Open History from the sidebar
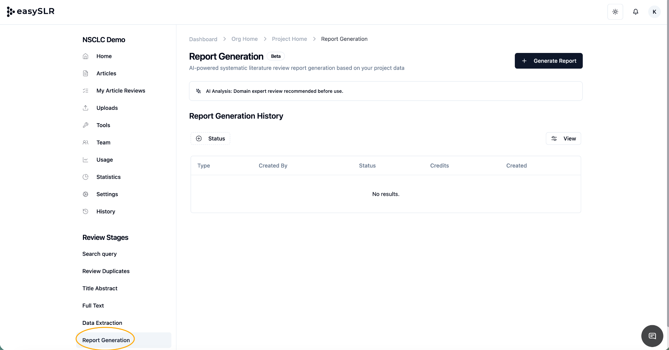This screenshot has height=350, width=669. (106, 211)
